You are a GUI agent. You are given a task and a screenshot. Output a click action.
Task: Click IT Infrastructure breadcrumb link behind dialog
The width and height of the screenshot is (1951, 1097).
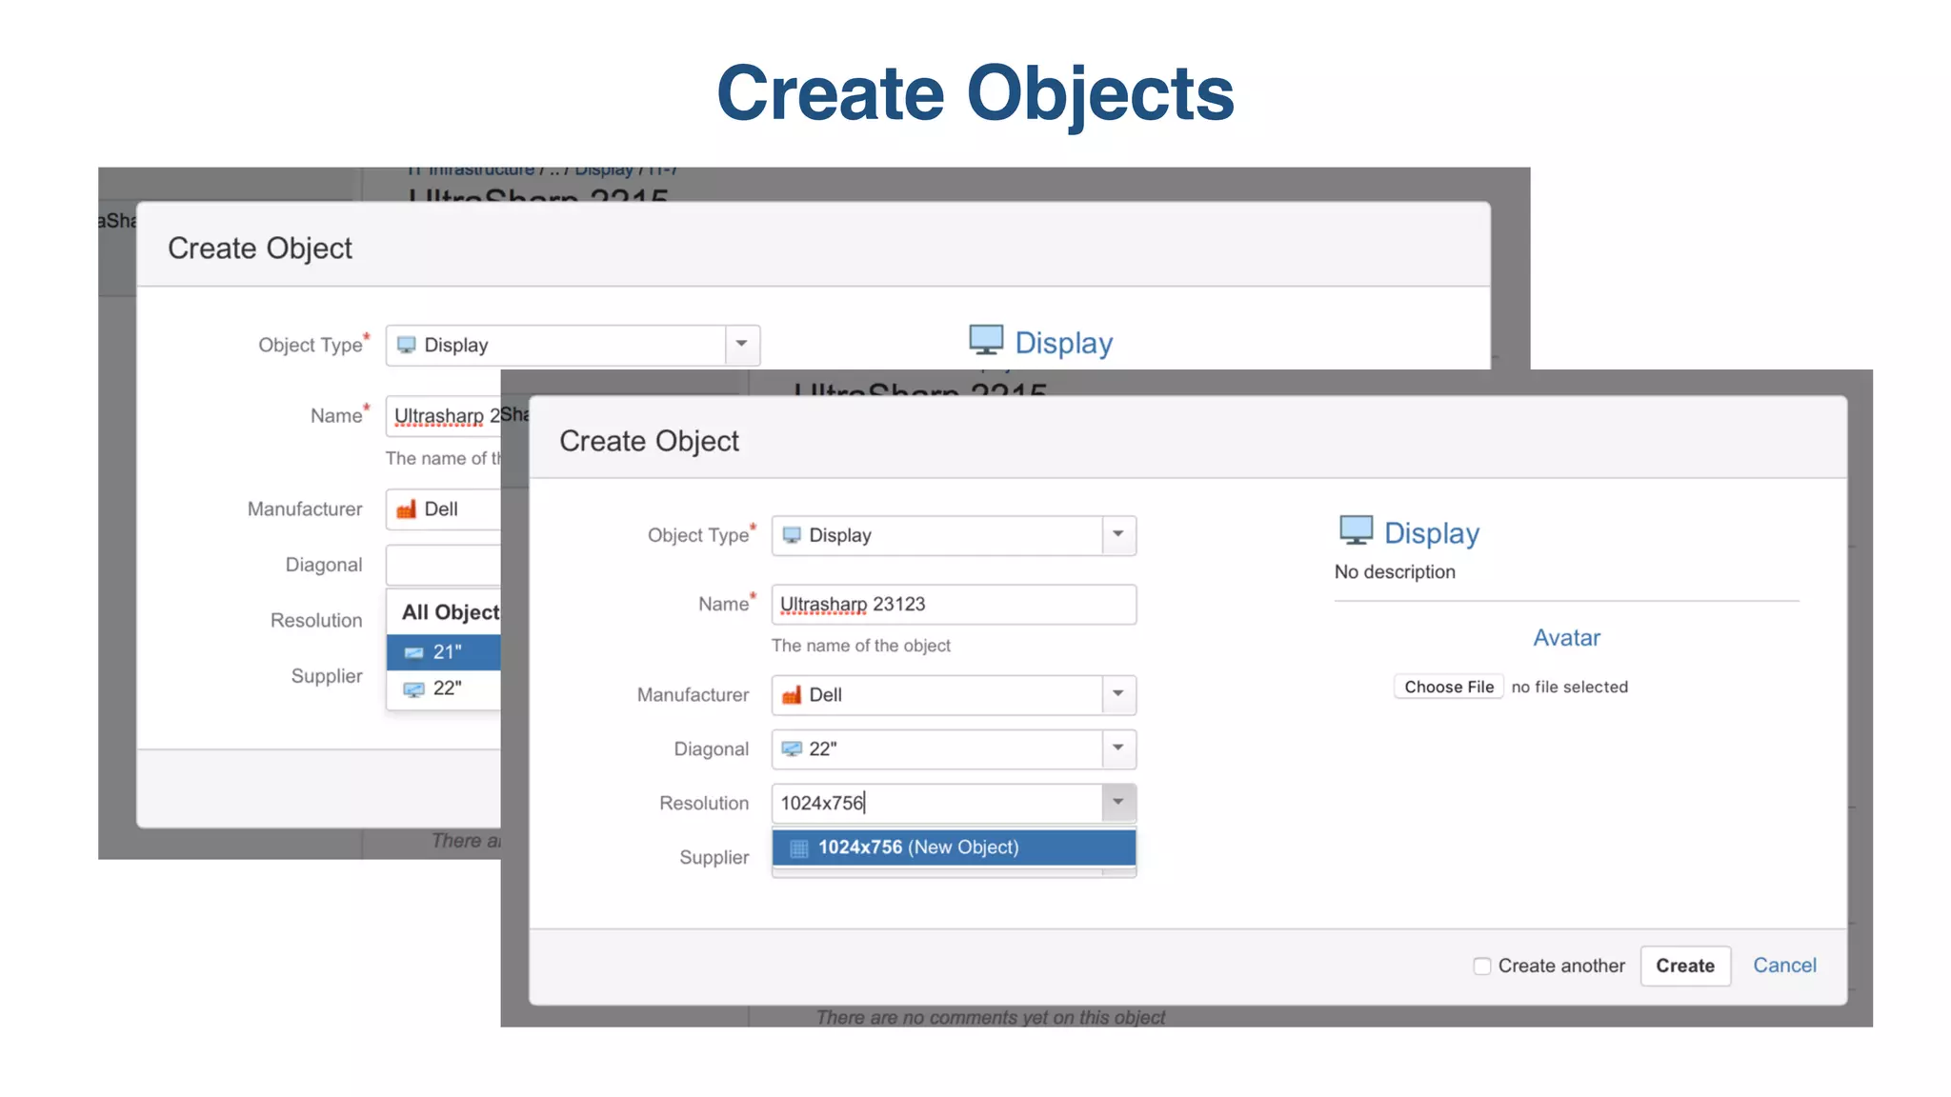click(x=473, y=171)
